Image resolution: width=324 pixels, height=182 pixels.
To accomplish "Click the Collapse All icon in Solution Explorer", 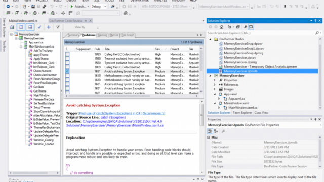I will (238, 27).
